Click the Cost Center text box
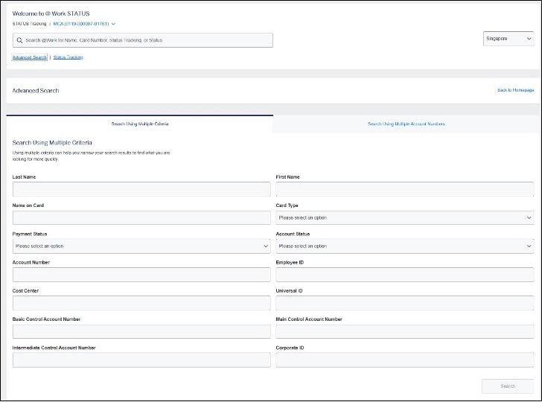Viewport: 542px width, 402px height. [x=141, y=303]
